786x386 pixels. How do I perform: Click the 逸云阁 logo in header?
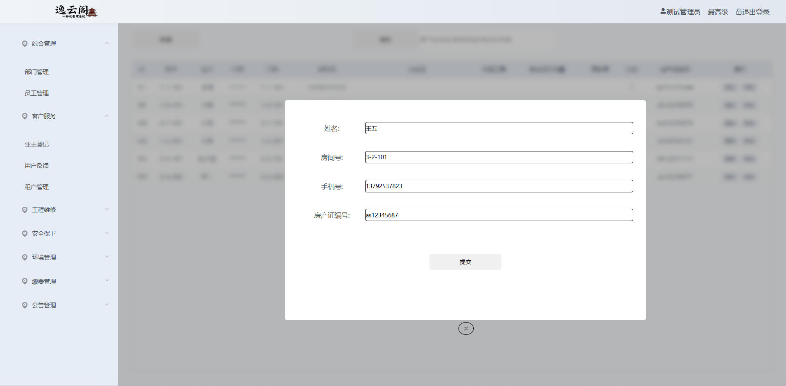pos(76,11)
